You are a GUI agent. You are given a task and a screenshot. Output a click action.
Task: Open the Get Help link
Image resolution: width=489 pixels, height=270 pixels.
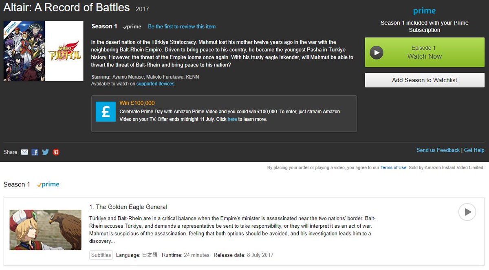tap(474, 150)
